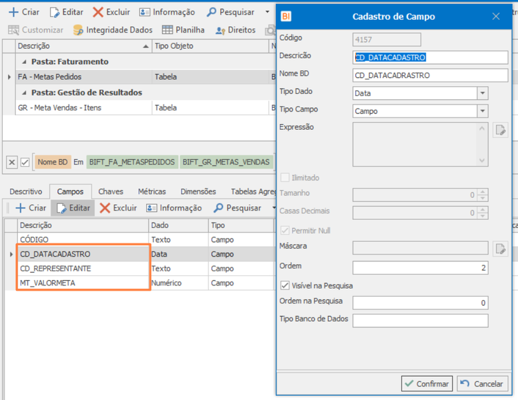518x400 pixels.
Task: Increase the Tamanho value with spinner up arrow
Action: pos(483,192)
